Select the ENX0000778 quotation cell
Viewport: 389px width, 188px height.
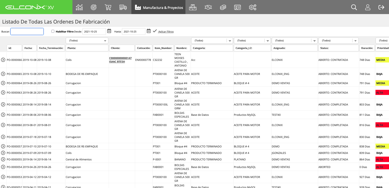point(143,60)
